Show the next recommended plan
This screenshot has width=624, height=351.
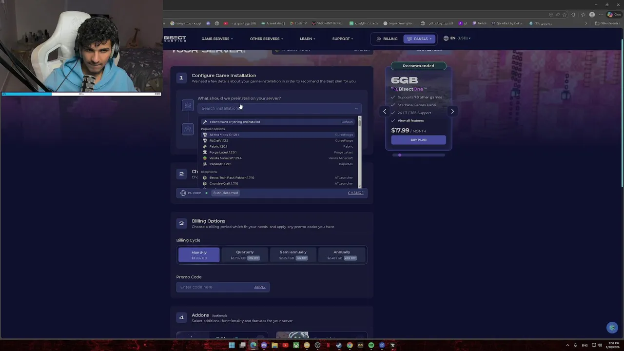[x=452, y=112]
